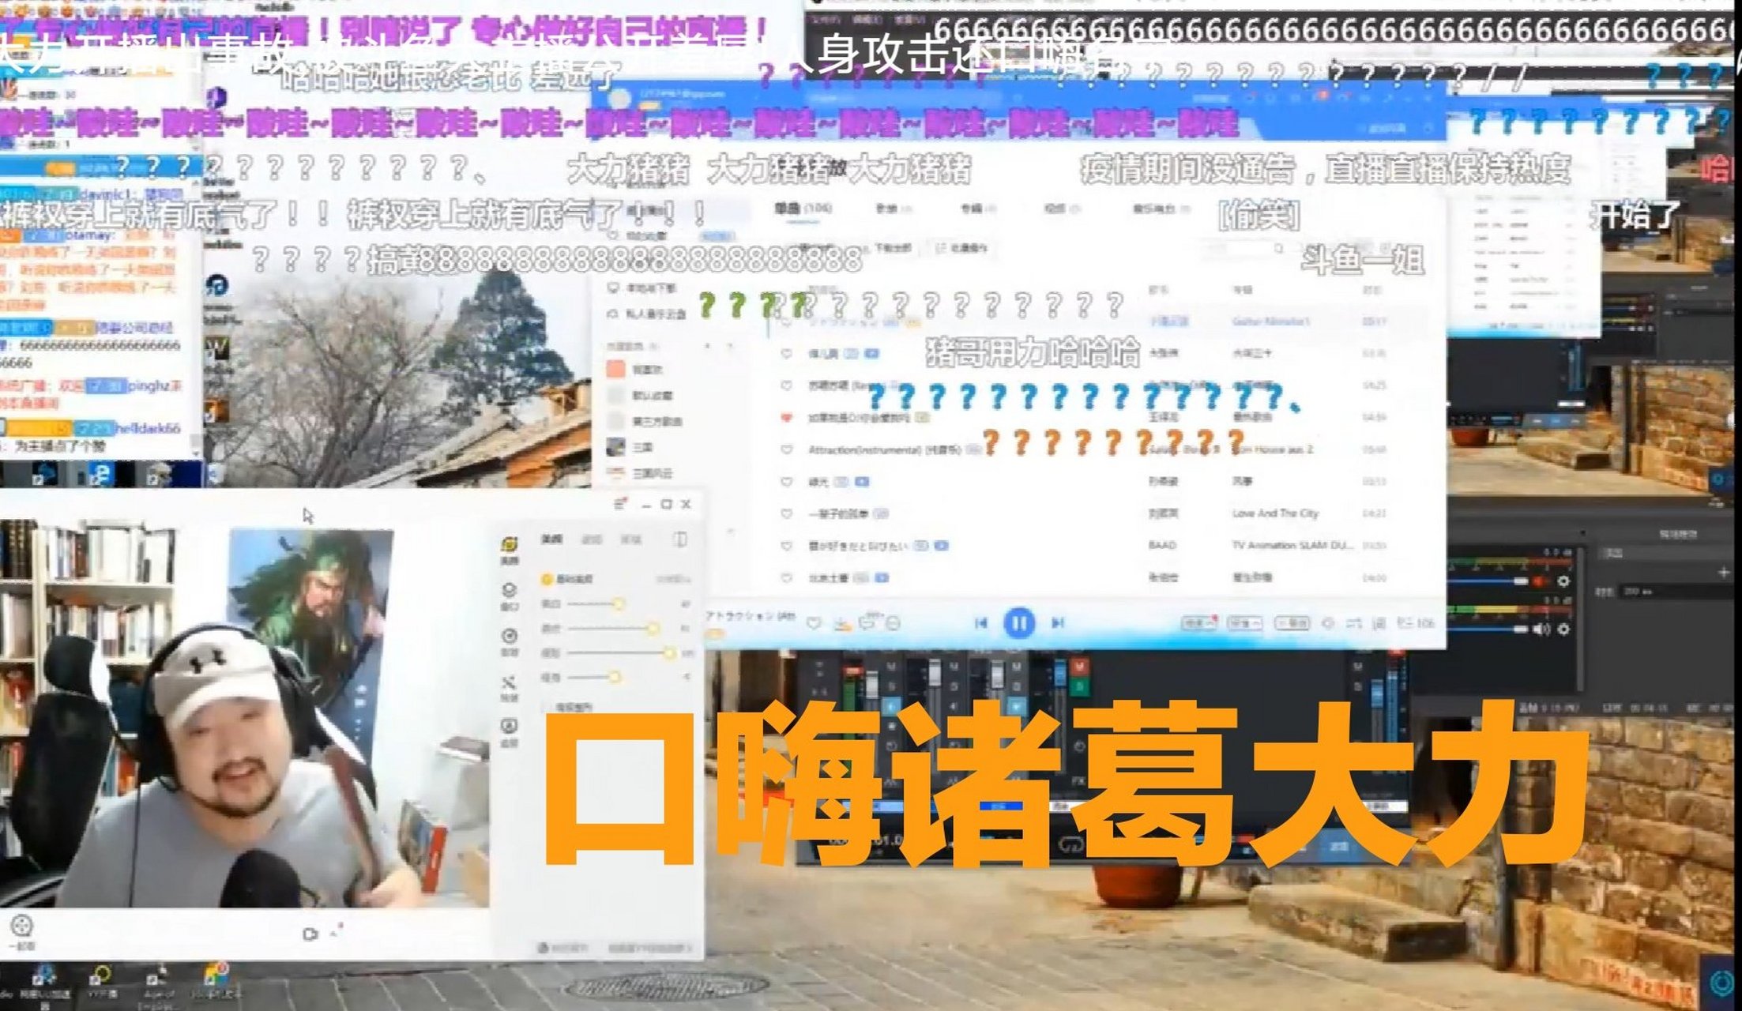Click the search field in the music player
The image size is (1742, 1011).
tap(1244, 250)
